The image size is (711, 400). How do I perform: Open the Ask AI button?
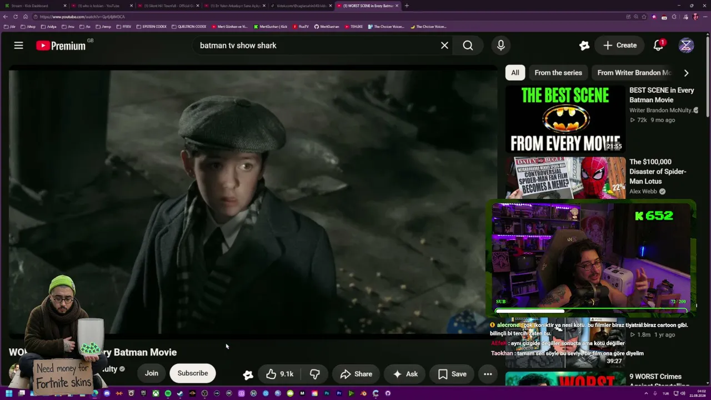click(x=405, y=374)
